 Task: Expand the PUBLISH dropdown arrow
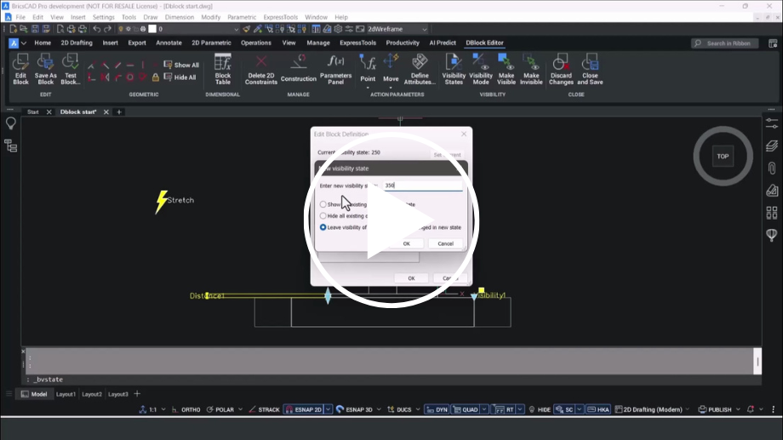pyautogui.click(x=738, y=409)
